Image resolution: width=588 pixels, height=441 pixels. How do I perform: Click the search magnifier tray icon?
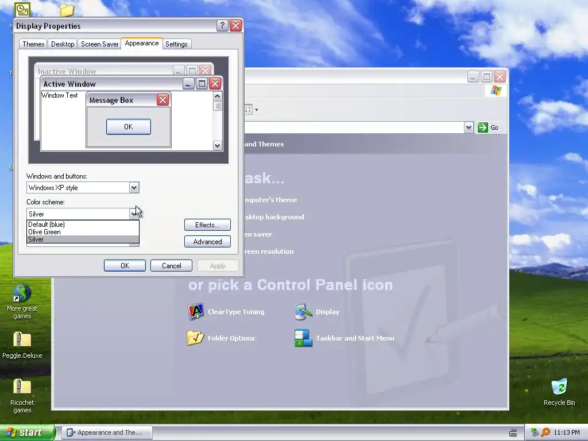(x=546, y=432)
